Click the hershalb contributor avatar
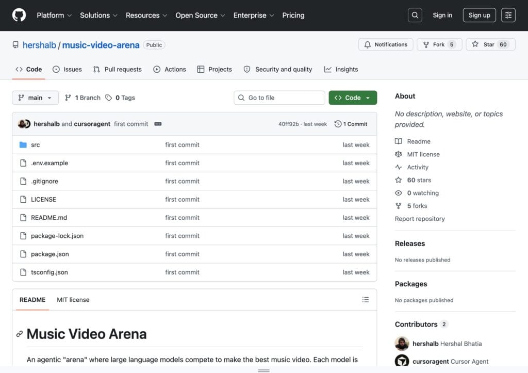The width and height of the screenshot is (528, 373). pyautogui.click(x=402, y=344)
